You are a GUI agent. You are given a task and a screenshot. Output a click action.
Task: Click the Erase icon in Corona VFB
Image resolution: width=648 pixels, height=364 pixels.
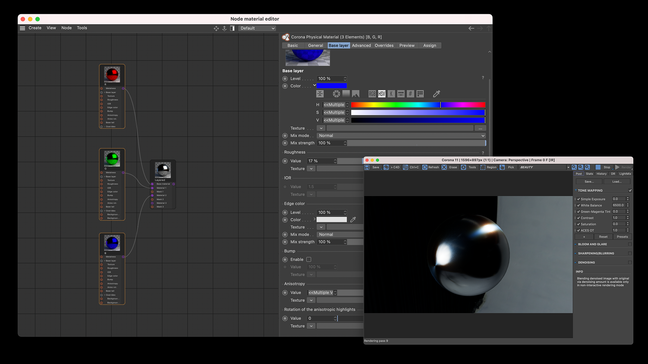point(444,167)
